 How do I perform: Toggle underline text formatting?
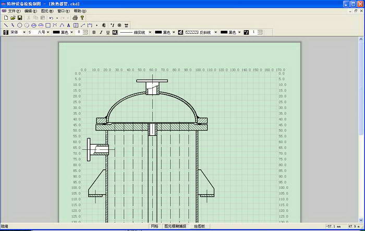(x=108, y=32)
